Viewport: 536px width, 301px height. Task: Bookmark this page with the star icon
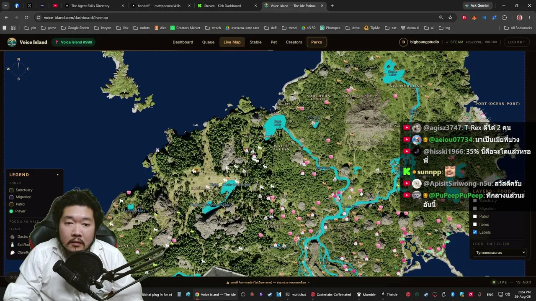(x=450, y=18)
